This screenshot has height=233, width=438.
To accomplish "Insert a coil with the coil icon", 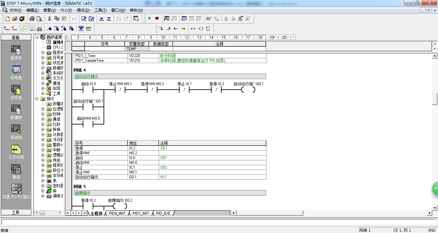I will click(201, 28).
